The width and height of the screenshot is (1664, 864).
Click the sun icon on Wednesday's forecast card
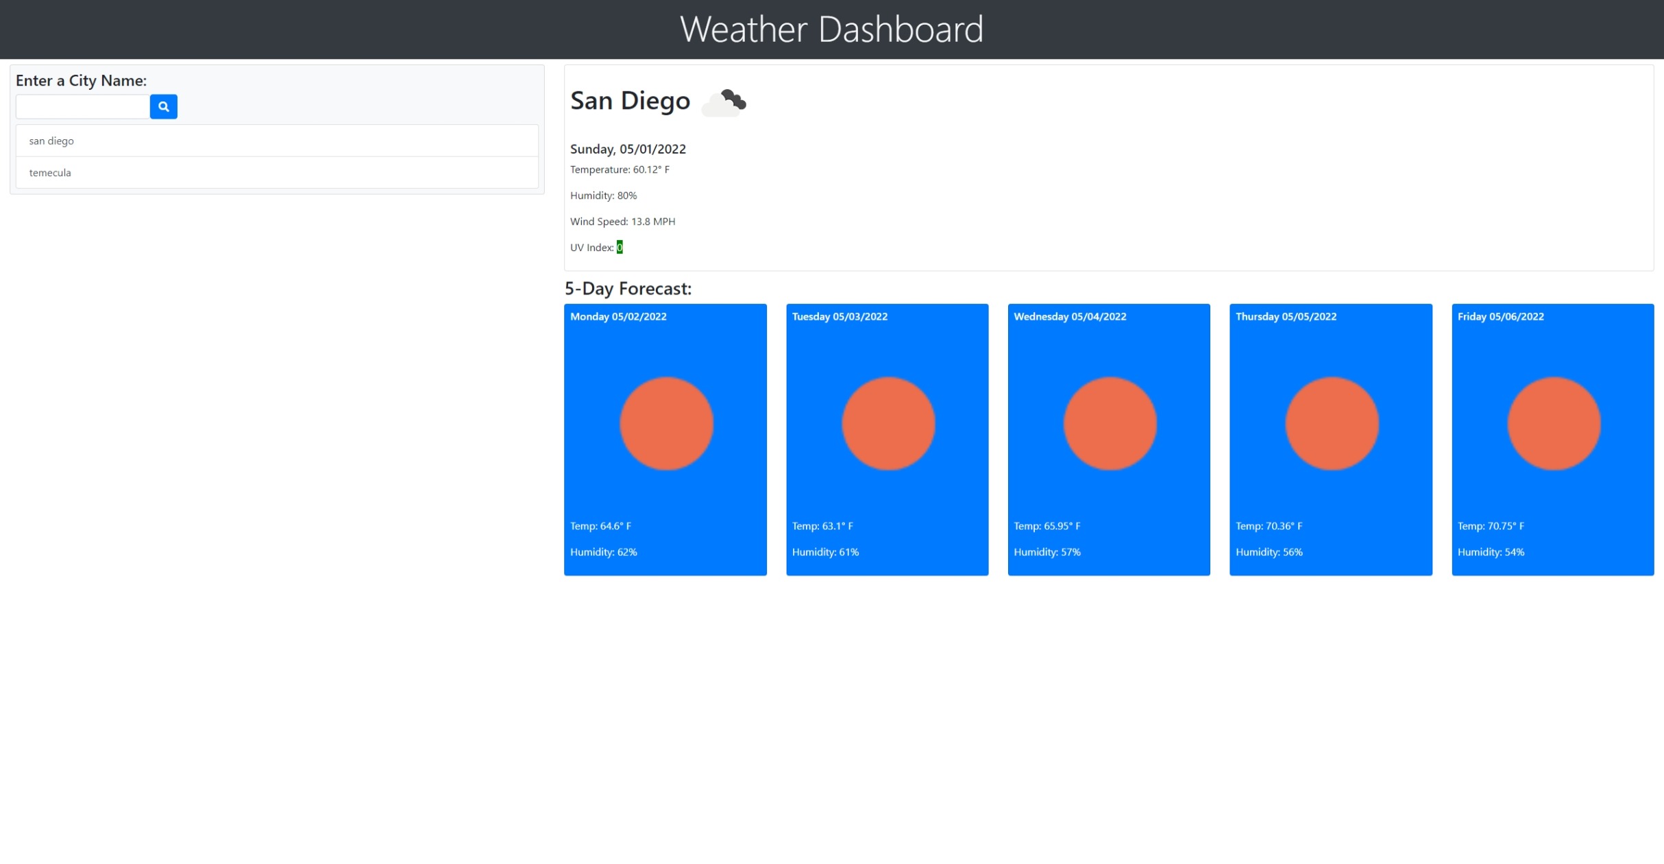point(1109,423)
